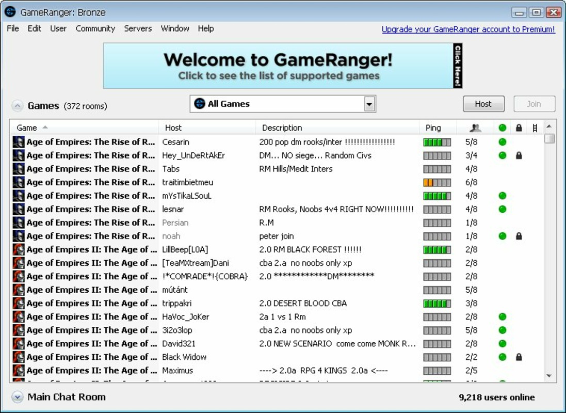Click ping bar in LillBeep[L0A] row

[x=437, y=250]
